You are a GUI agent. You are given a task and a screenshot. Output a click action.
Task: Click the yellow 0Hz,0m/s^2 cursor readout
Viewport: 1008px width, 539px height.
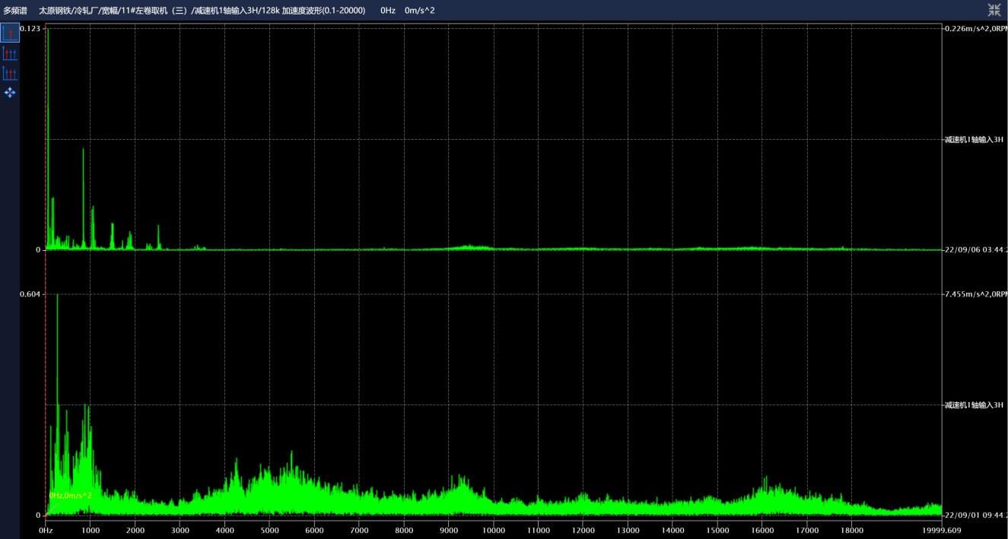pos(70,496)
